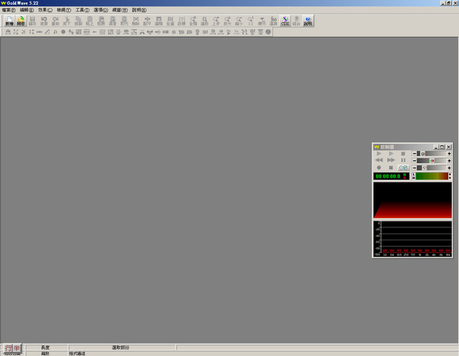Click the Paste (貼上) toolbar icon
This screenshot has height=356, width=459.
click(x=90, y=21)
